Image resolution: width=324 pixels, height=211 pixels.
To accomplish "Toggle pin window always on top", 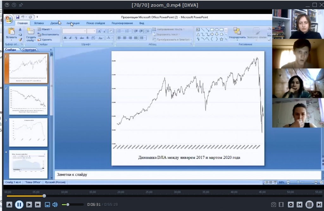I will pos(21,5).
